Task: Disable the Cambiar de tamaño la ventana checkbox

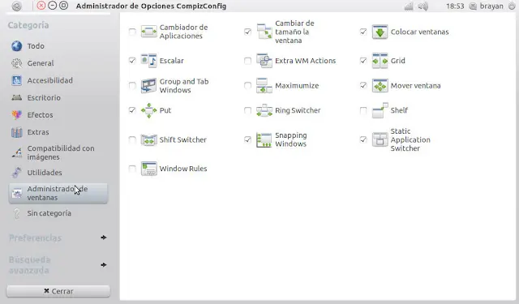Action: pyautogui.click(x=247, y=32)
